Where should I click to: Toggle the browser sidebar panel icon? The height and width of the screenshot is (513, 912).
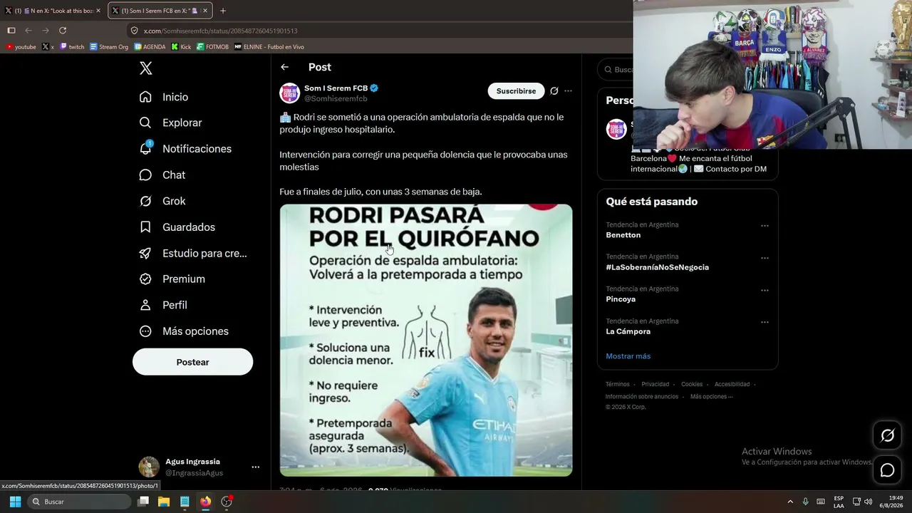(x=11, y=31)
